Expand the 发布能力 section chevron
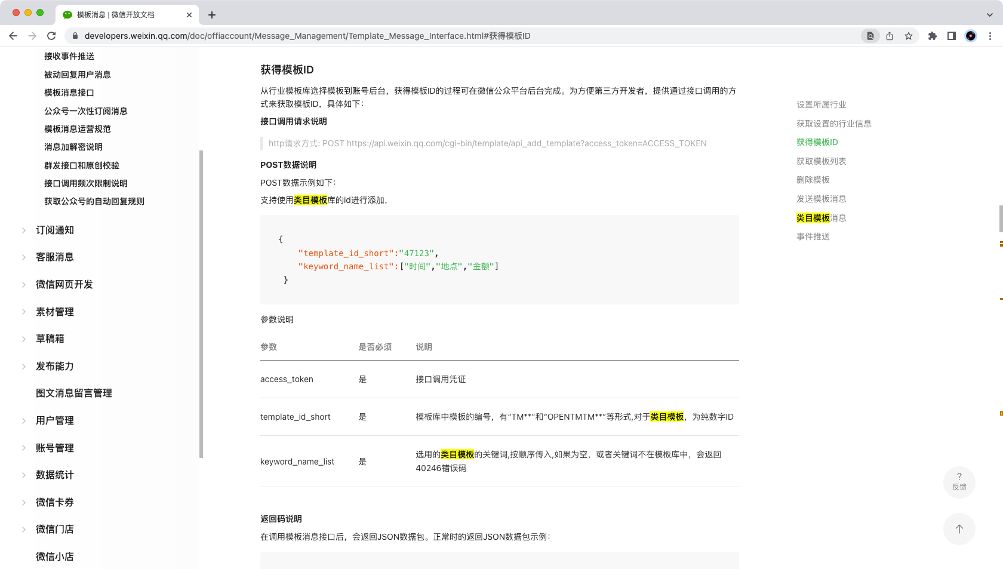Screen dimensions: 1003x569 (24, 367)
